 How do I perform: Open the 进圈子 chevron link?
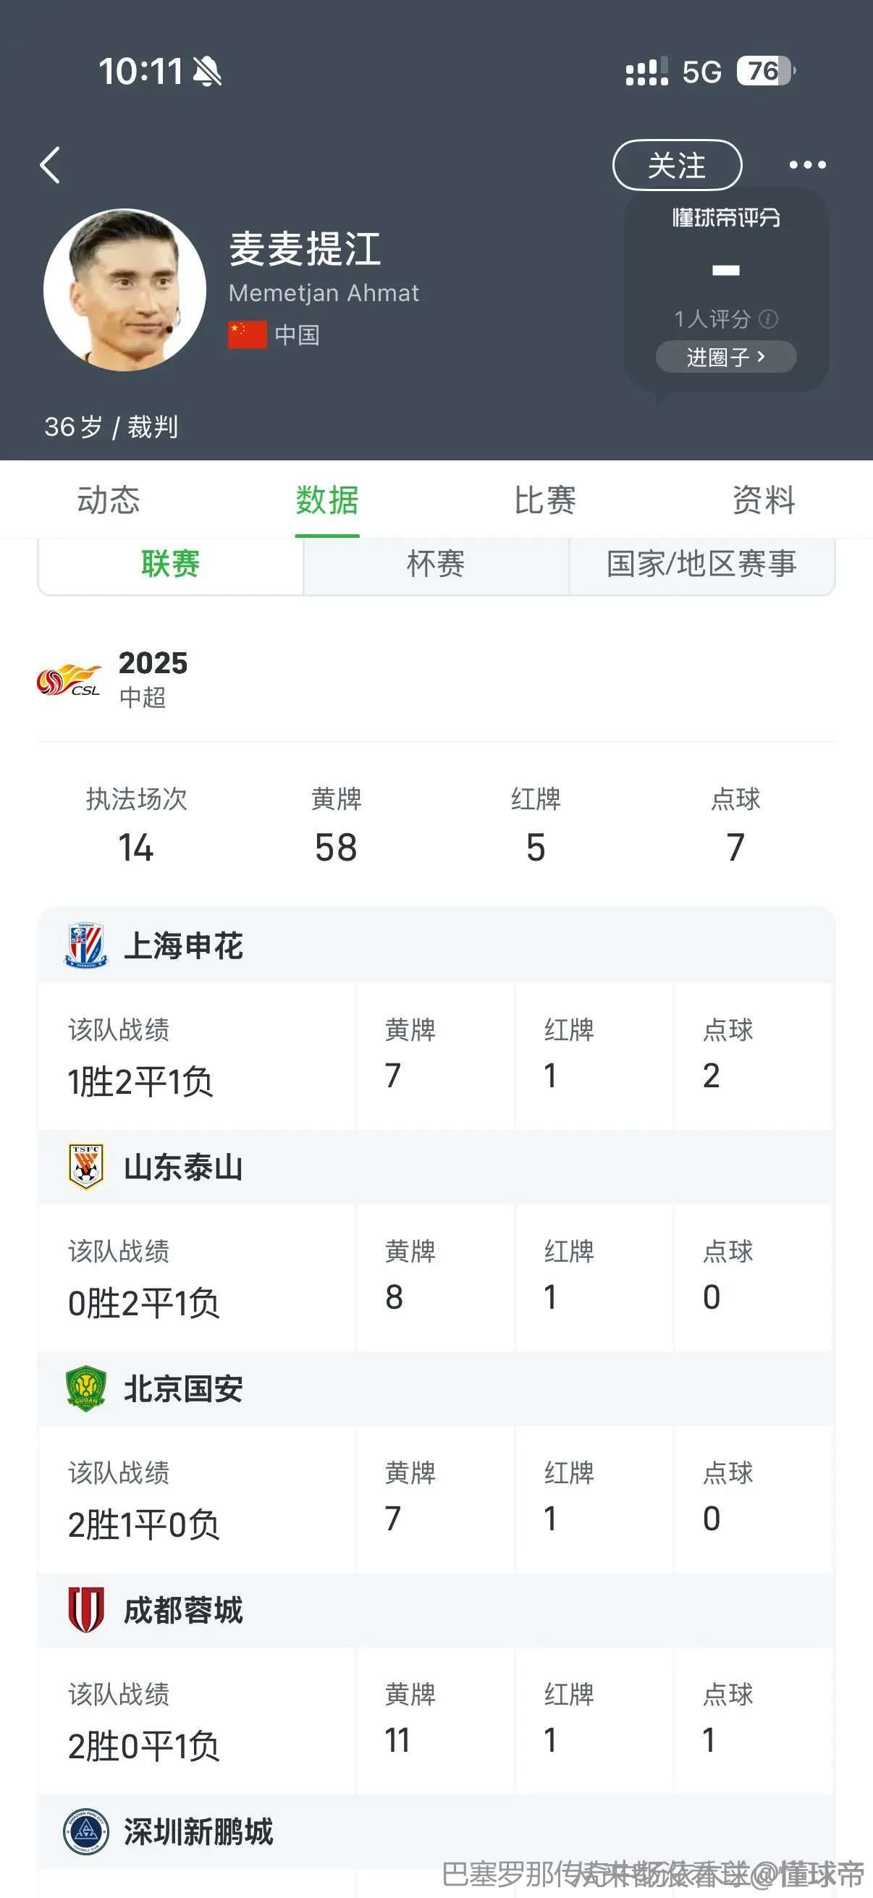point(725,357)
